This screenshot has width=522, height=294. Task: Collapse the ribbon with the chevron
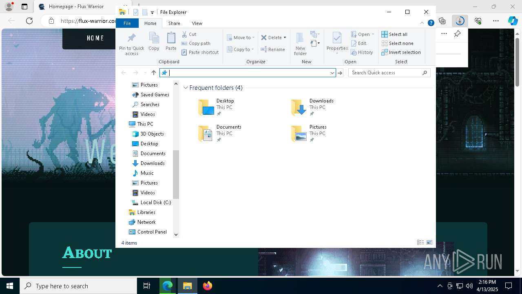[x=422, y=23]
